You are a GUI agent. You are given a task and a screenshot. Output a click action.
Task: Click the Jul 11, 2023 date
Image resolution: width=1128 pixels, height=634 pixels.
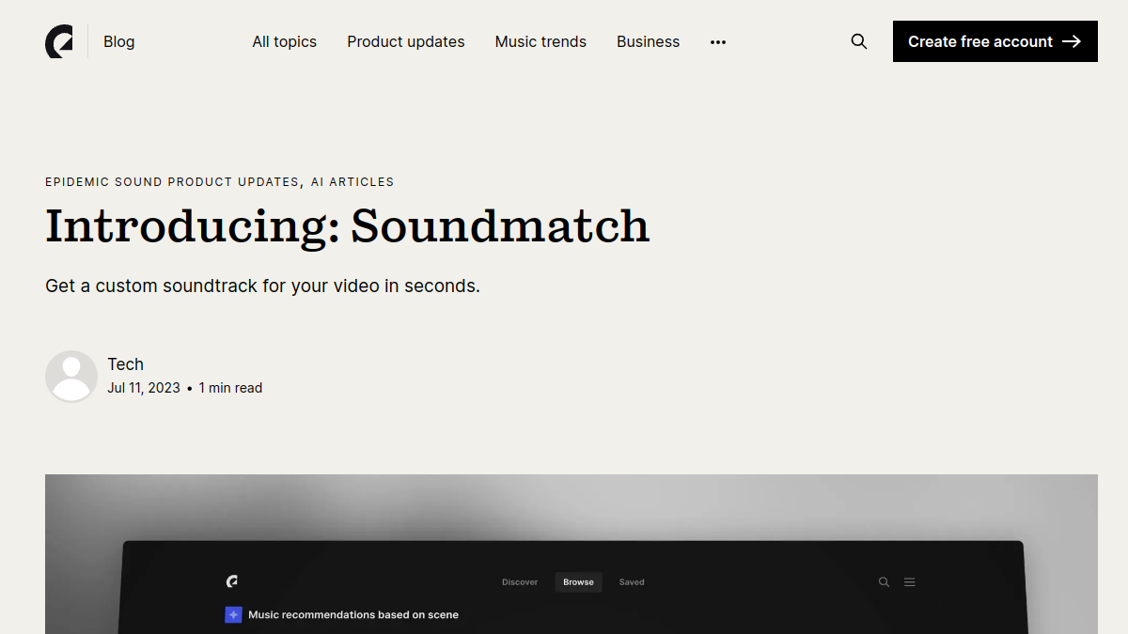(144, 388)
